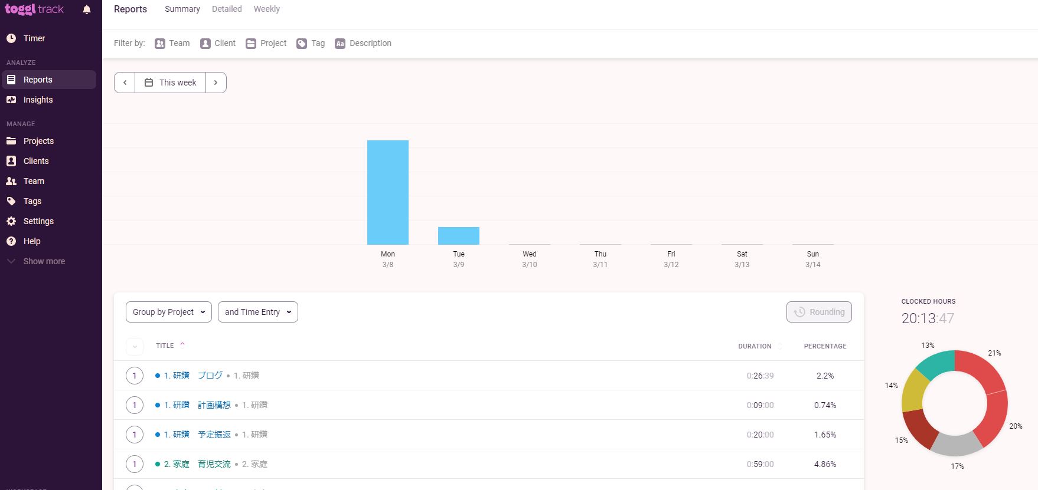Expand the 研鑽 ブログ entry count circle
Screen dimensions: 1038x490
pos(135,376)
